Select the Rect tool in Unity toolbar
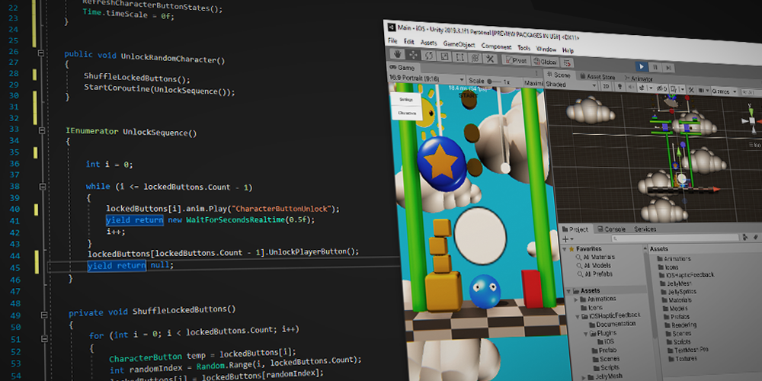Screen dimensions: 762x381 (459, 57)
